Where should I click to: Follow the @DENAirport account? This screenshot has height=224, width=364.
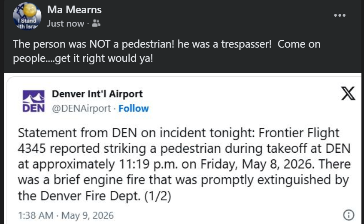133,109
